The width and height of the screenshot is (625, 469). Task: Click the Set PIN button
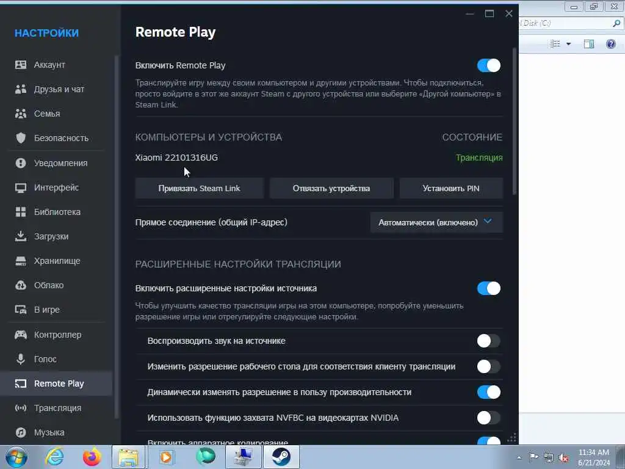pyautogui.click(x=451, y=188)
